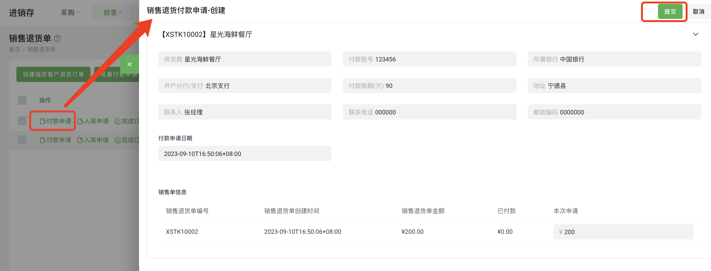The width and height of the screenshot is (711, 271).
Task: Click the green 提交 submit button
Action: 670,12
